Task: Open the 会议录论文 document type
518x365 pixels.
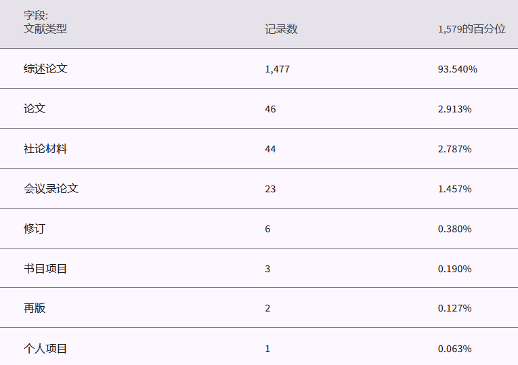Action: coord(51,188)
